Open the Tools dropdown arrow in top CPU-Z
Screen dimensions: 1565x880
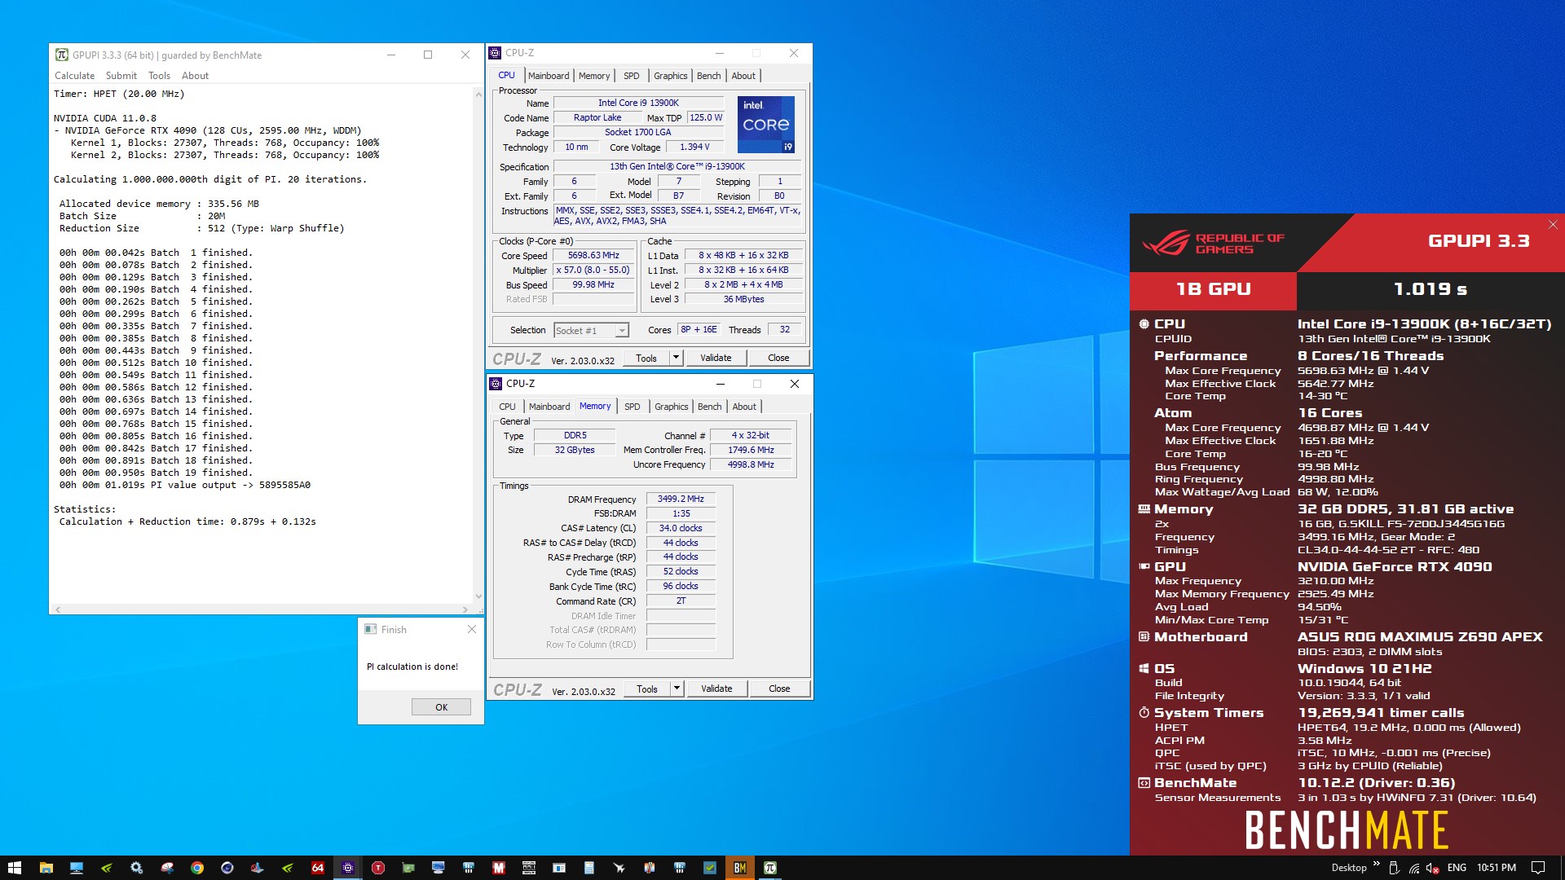coord(676,358)
